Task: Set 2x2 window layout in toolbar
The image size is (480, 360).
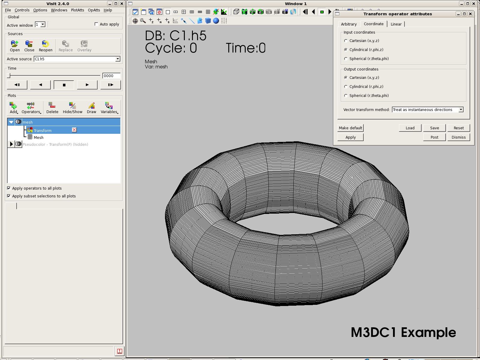Action: coord(184,12)
